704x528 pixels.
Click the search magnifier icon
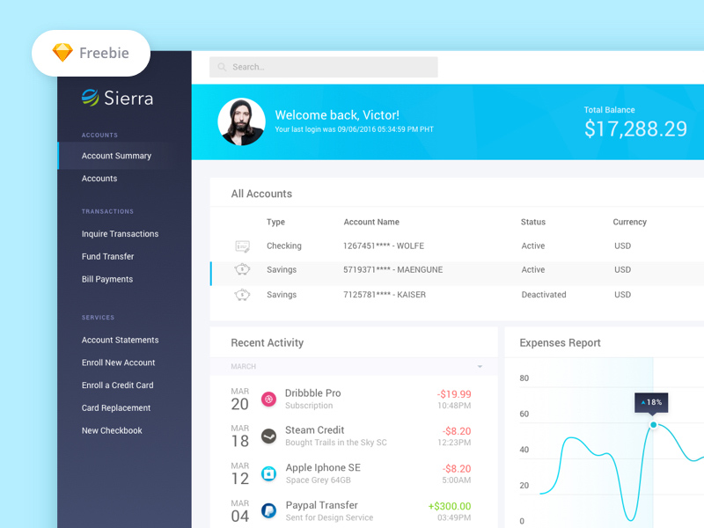point(222,67)
